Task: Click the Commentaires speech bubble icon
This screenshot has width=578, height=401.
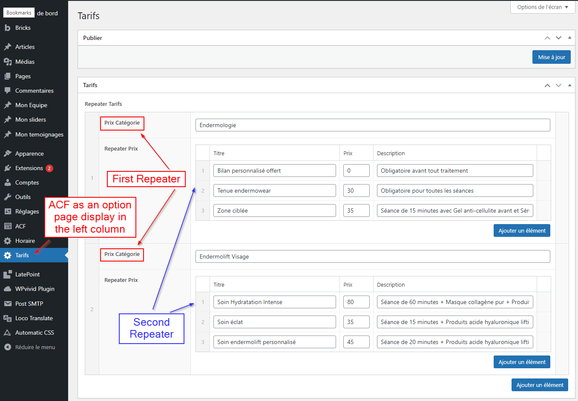Action: tap(7, 91)
